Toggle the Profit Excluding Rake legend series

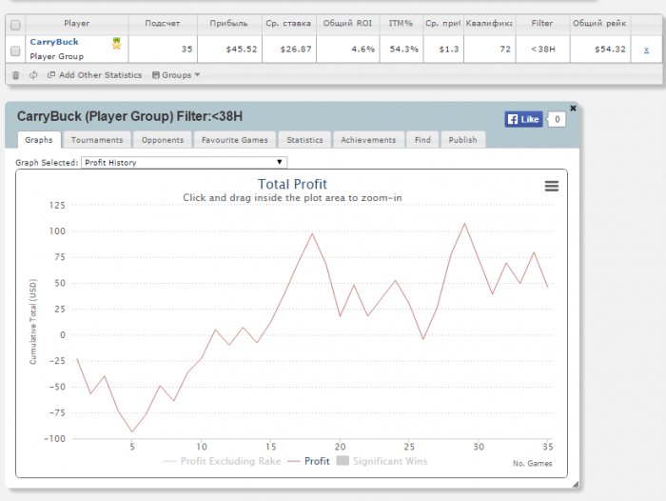(222, 461)
